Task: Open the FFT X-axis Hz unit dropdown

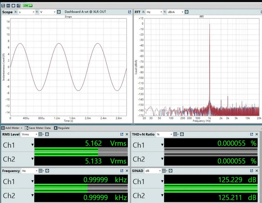Action: pyautogui.click(x=154, y=12)
